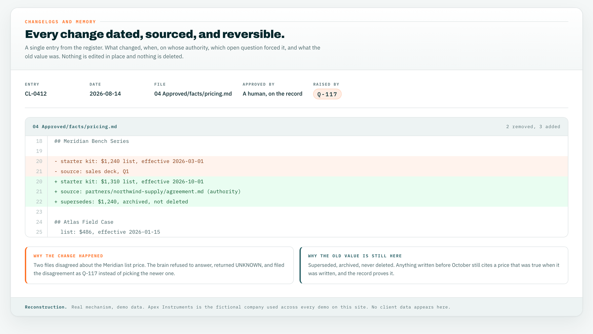The width and height of the screenshot is (593, 334).
Task: Click the 'APPROVED BY' column label
Action: pyautogui.click(x=259, y=84)
